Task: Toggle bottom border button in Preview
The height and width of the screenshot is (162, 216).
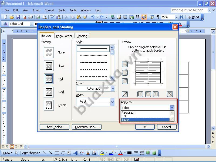Action: (x=125, y=81)
